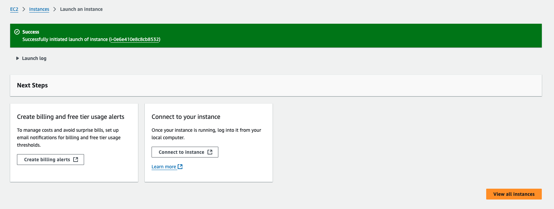Go to the Instances breadcrumb link
This screenshot has height=209, width=554.
[x=39, y=9]
